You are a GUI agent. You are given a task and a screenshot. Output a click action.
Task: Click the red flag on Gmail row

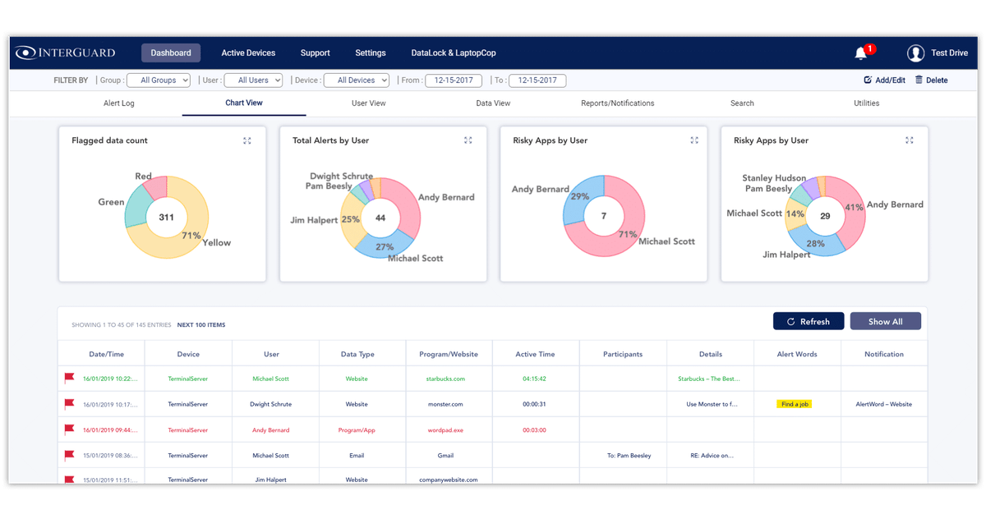pyautogui.click(x=70, y=455)
